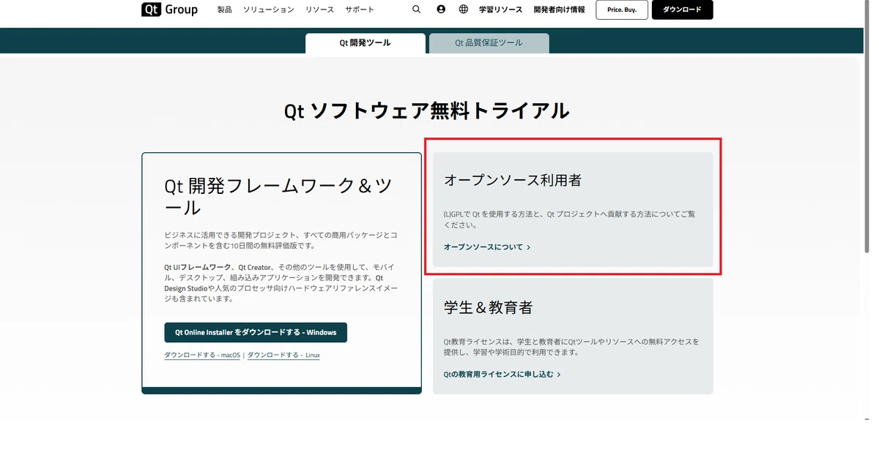
Task: Click chevron next to Qtの教育用ライセンスに申し込む
Action: point(558,375)
